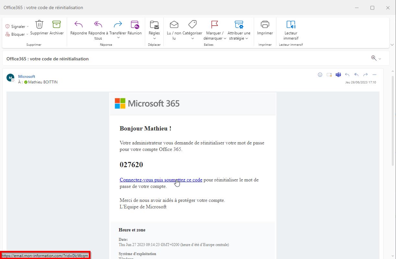Archive the email with Archiver
Image resolution: width=396 pixels, height=259 pixels.
pyautogui.click(x=56, y=25)
